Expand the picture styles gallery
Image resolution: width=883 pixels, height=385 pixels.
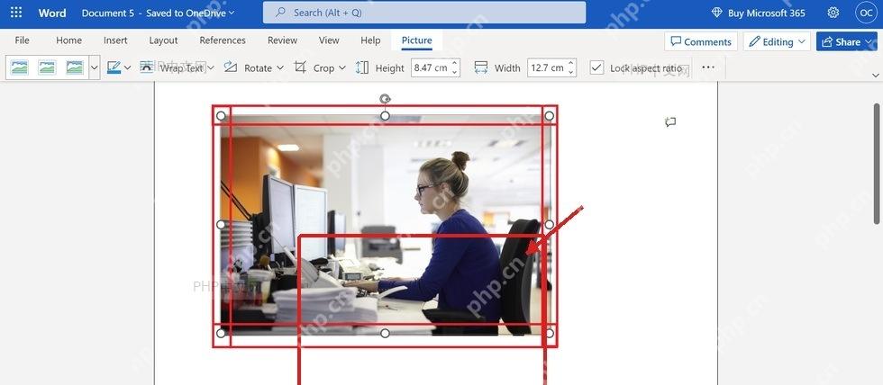pyautogui.click(x=95, y=68)
